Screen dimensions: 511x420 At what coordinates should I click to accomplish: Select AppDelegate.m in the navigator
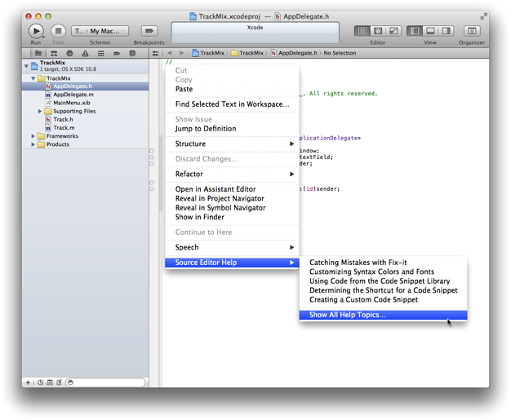(86, 95)
